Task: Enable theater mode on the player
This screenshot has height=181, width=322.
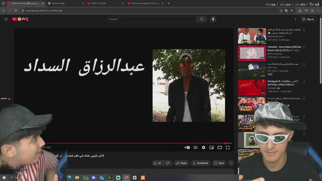Action: click(220, 148)
